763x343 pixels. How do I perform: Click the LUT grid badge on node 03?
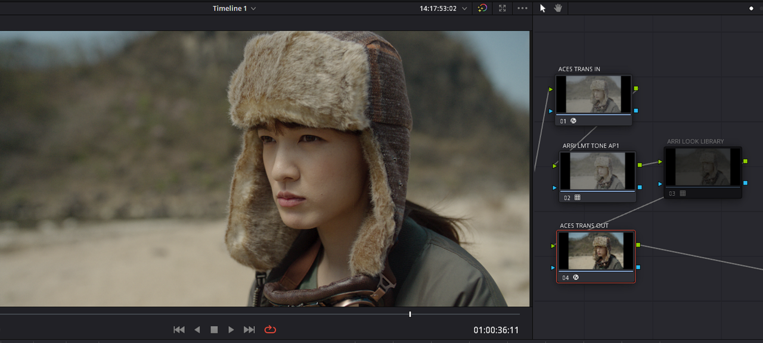point(683,193)
